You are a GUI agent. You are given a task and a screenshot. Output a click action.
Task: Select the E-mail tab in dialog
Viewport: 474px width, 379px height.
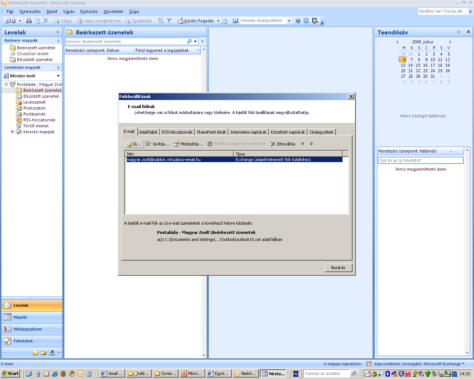pos(129,131)
